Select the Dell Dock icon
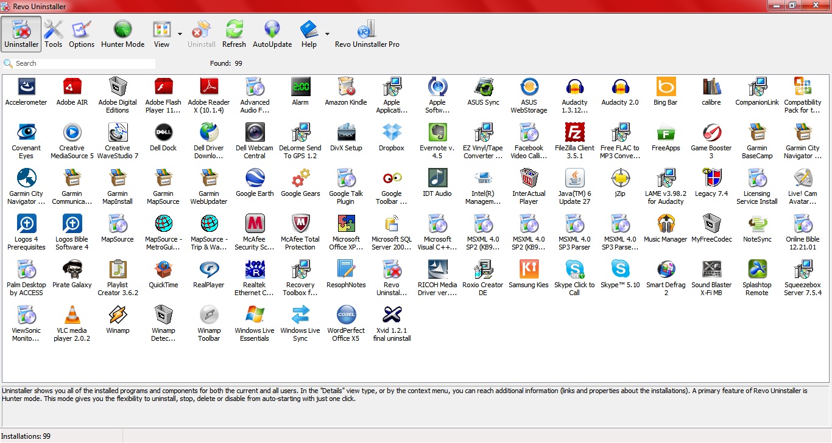Image resolution: width=832 pixels, height=443 pixels. pyautogui.click(x=163, y=133)
